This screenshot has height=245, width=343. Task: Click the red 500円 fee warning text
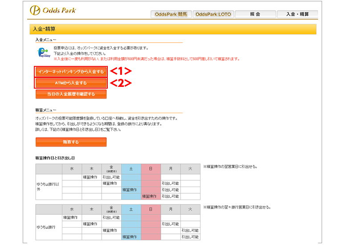[147, 59]
